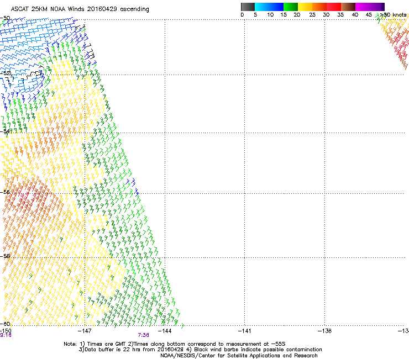Click the blue 10-15 knots legend swatch
The height and width of the screenshot is (359, 409).
[276, 7]
